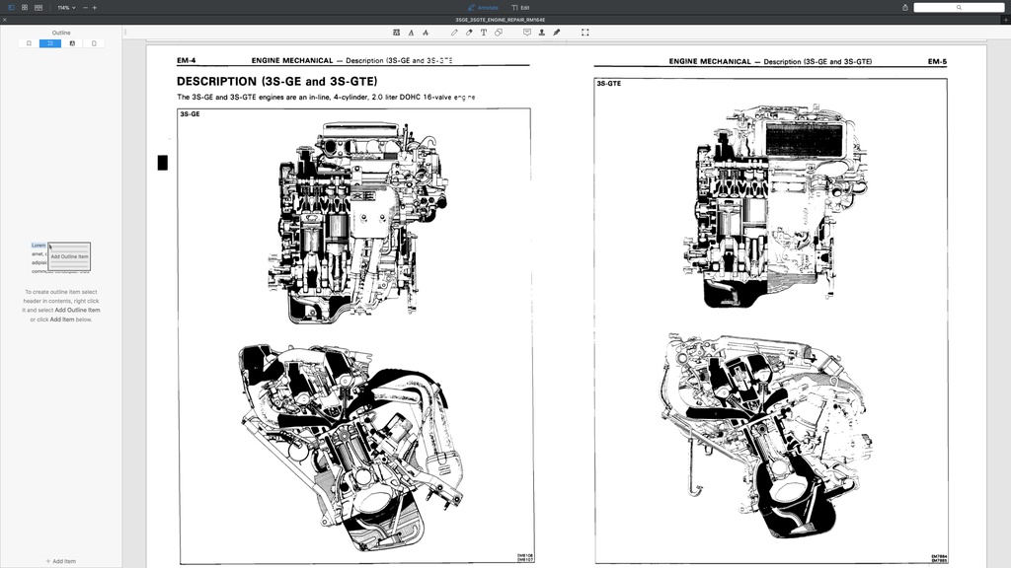
Task: Focus the search input field
Action: point(959,8)
